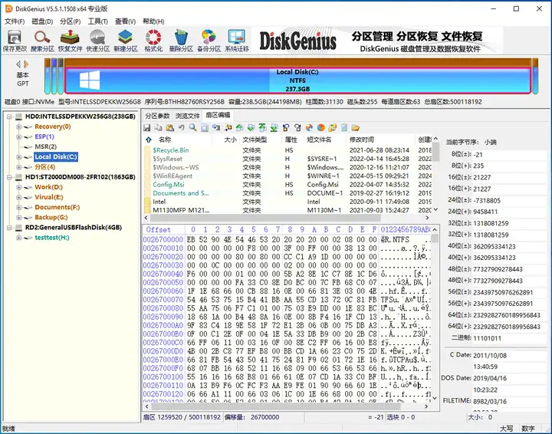Select the 扇区编辑 tab
The height and width of the screenshot is (434, 552).
coord(218,115)
